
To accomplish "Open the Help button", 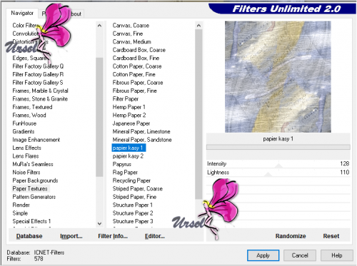I will (x=337, y=255).
